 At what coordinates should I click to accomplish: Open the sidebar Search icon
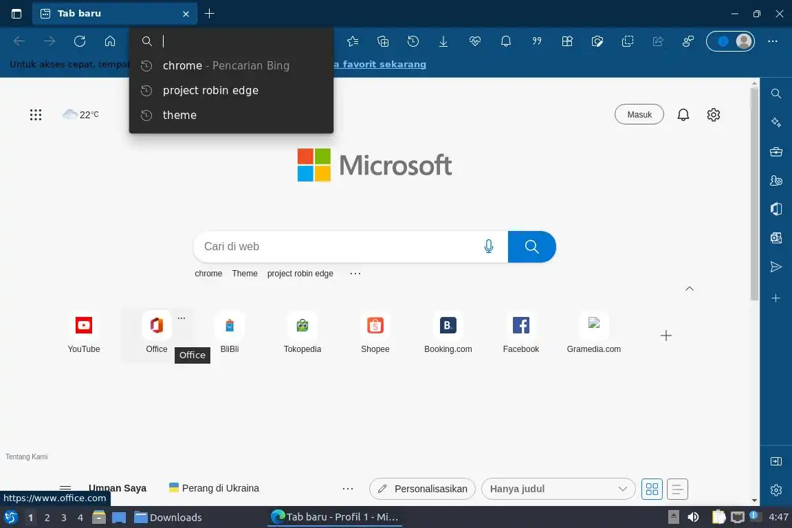pos(776,93)
